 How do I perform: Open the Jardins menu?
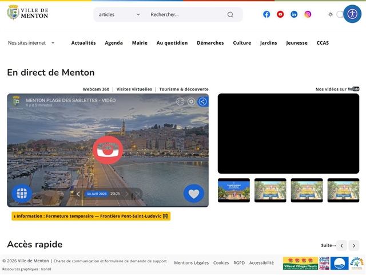(x=268, y=43)
